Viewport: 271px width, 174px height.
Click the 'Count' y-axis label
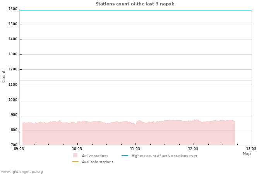pos(4,76)
